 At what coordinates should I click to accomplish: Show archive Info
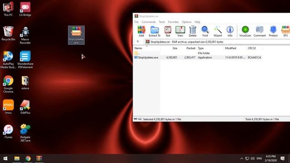pos(230,31)
